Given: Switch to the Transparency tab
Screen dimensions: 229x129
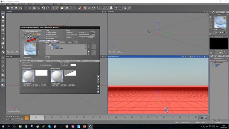Looking at the screenshot, I should click(54, 61).
